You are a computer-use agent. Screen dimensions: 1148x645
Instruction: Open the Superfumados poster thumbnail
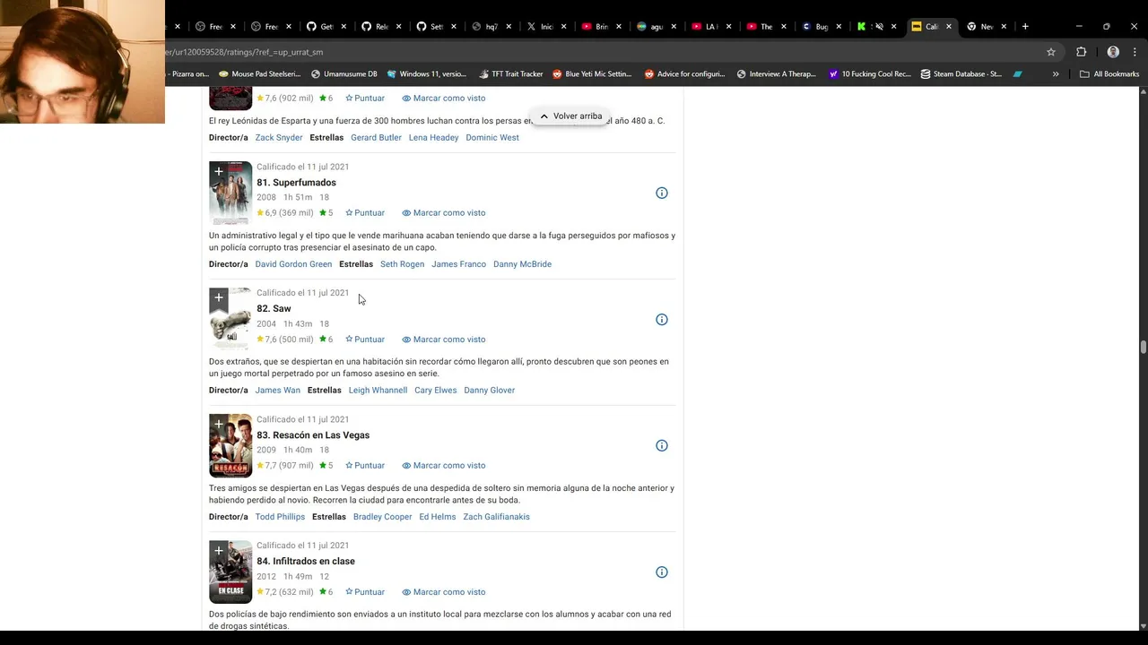coord(230,193)
